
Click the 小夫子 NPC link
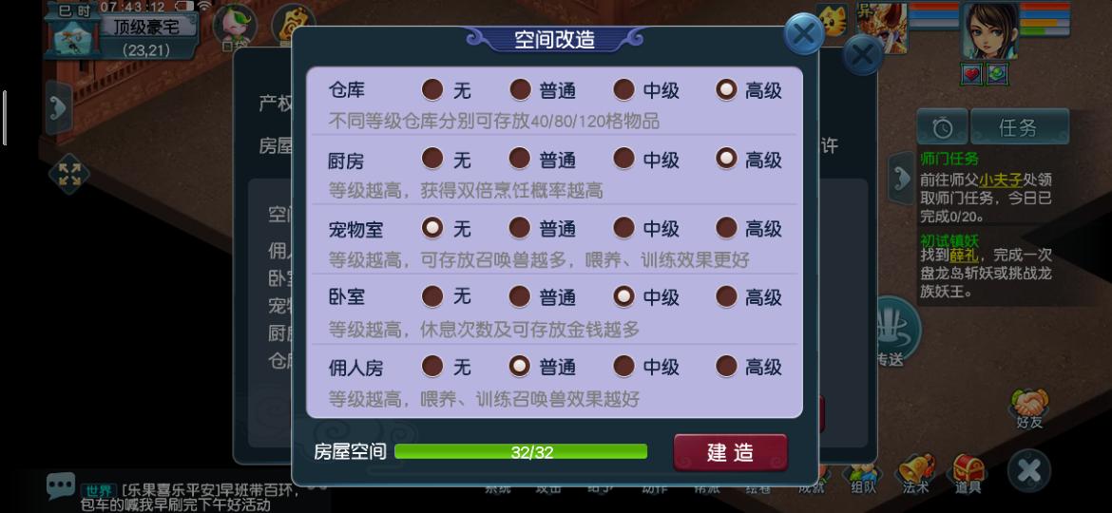coord(1000,180)
